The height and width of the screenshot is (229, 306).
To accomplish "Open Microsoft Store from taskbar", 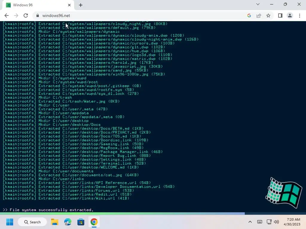I will tap(81, 222).
